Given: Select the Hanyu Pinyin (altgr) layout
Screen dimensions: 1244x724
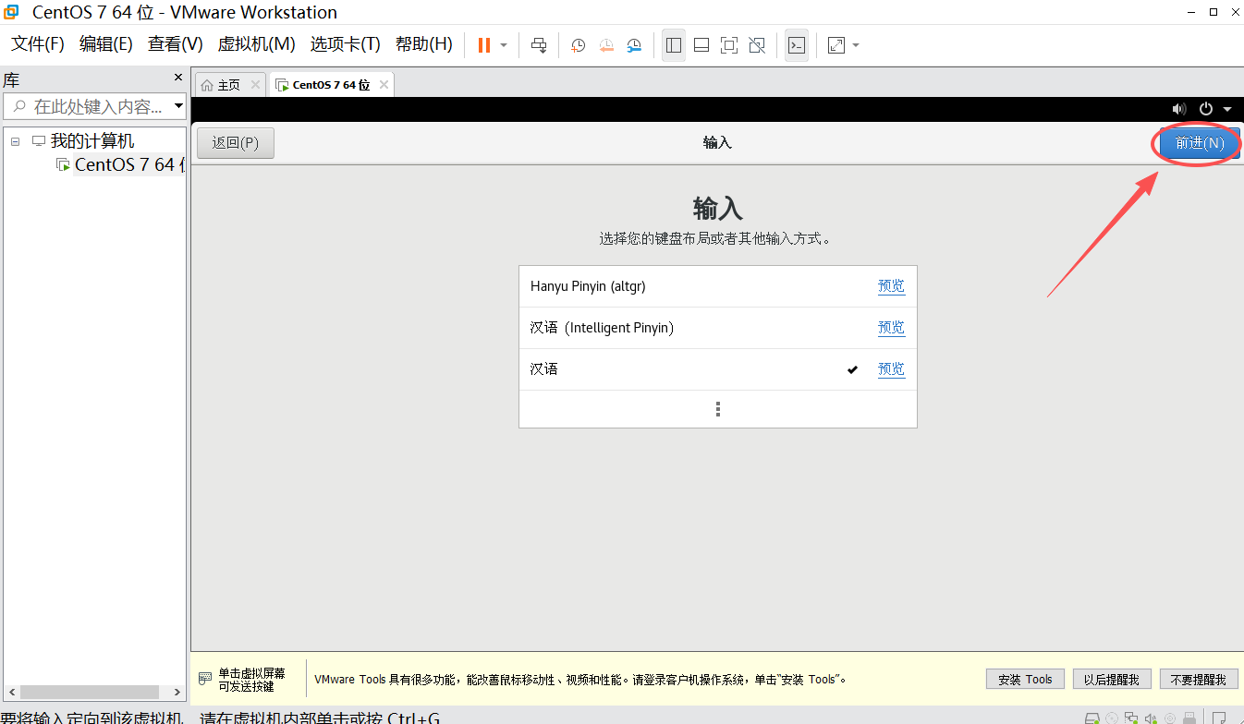Looking at the screenshot, I should tap(718, 286).
